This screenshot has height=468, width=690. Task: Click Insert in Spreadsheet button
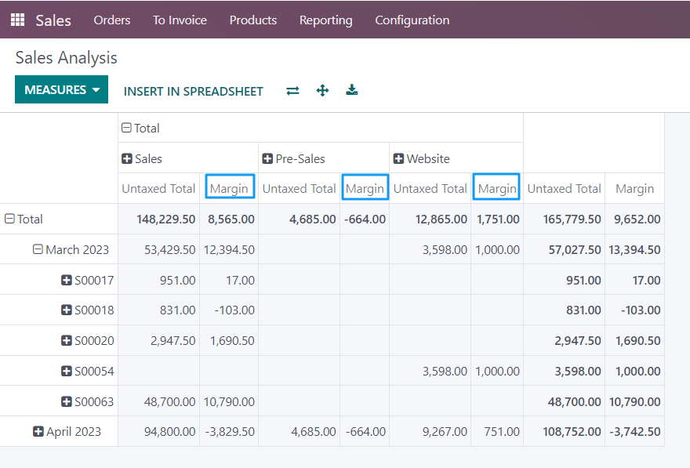(x=193, y=91)
